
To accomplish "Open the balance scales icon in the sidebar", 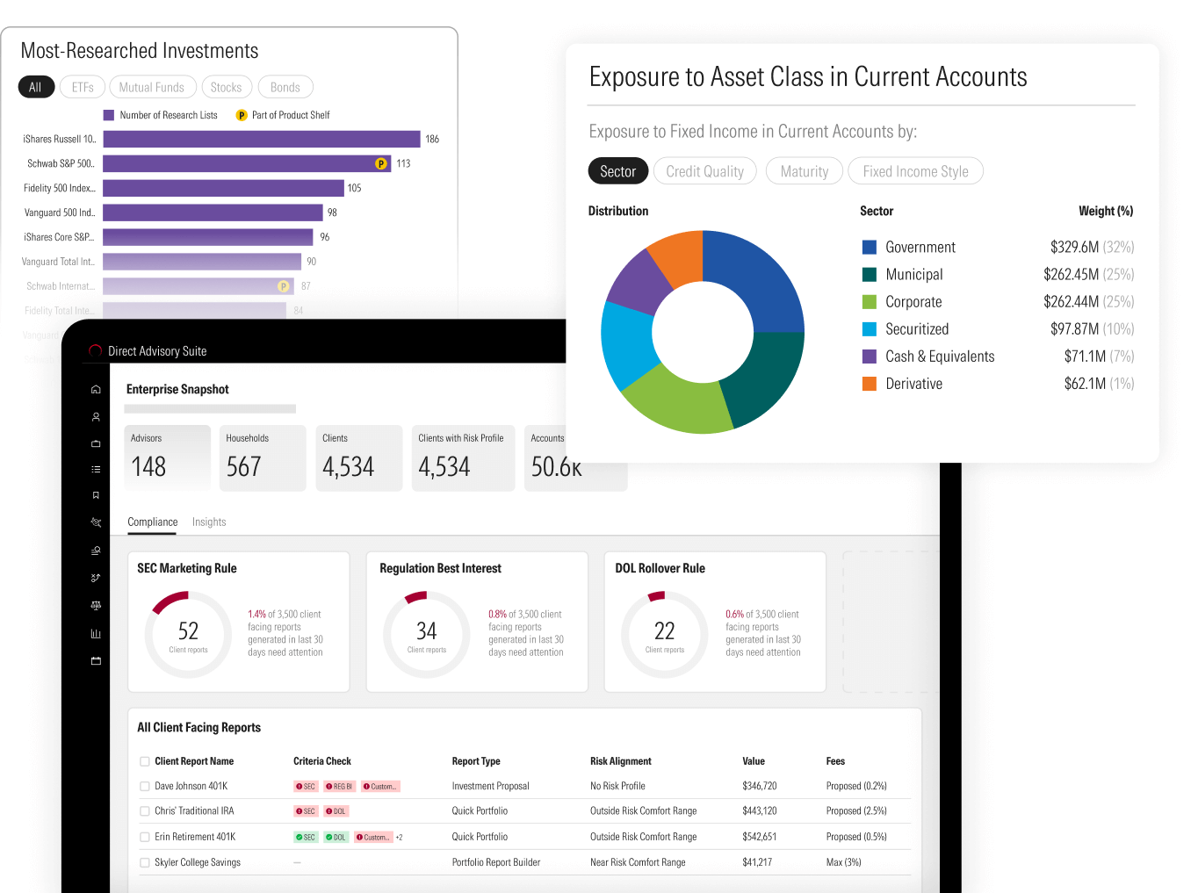I will (96, 605).
